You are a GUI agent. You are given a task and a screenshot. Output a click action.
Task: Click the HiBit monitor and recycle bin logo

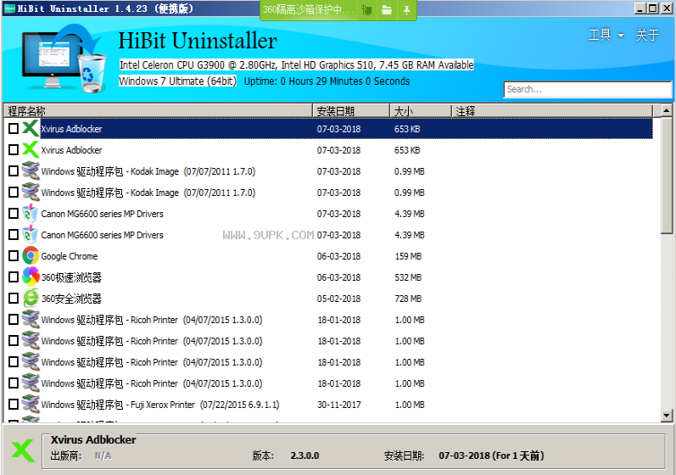coord(64,59)
